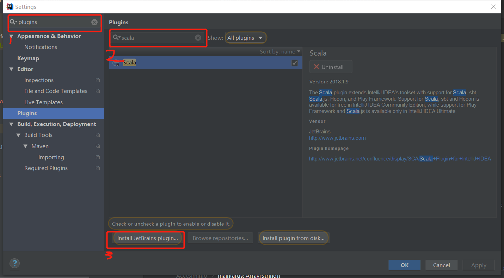Image resolution: width=504 pixels, height=278 pixels.
Task: Open File and Code Templates settings
Action: coord(56,91)
